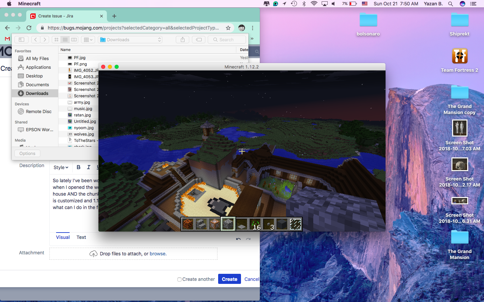Enable the Create another checkbox

179,279
